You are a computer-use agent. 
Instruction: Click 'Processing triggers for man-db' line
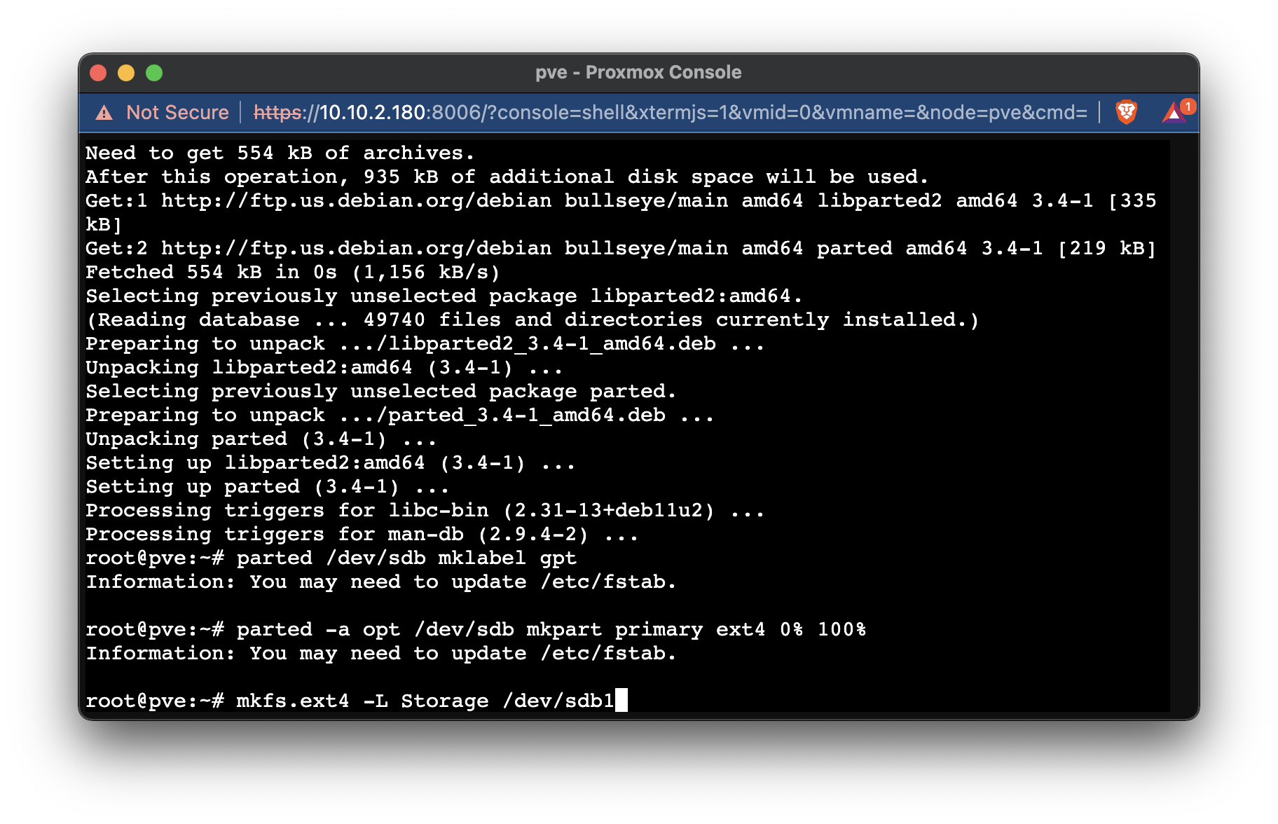click(x=362, y=534)
